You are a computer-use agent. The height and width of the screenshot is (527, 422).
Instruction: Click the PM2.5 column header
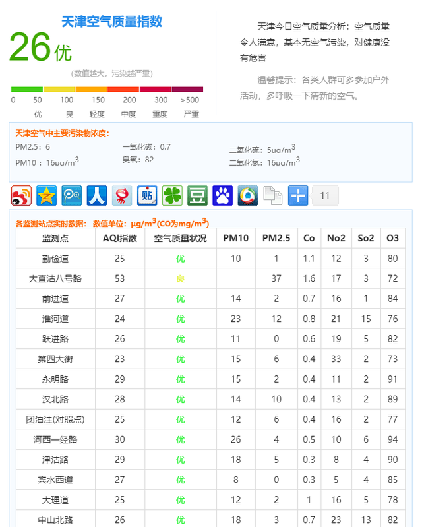276,238
